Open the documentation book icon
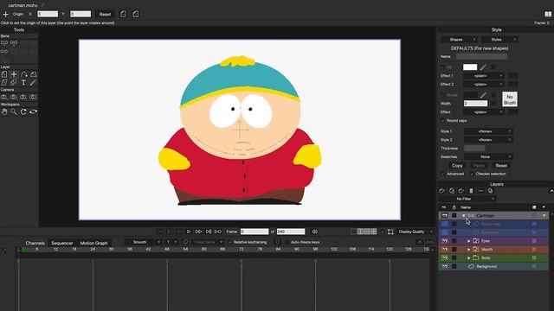The image size is (554, 311). click(548, 14)
